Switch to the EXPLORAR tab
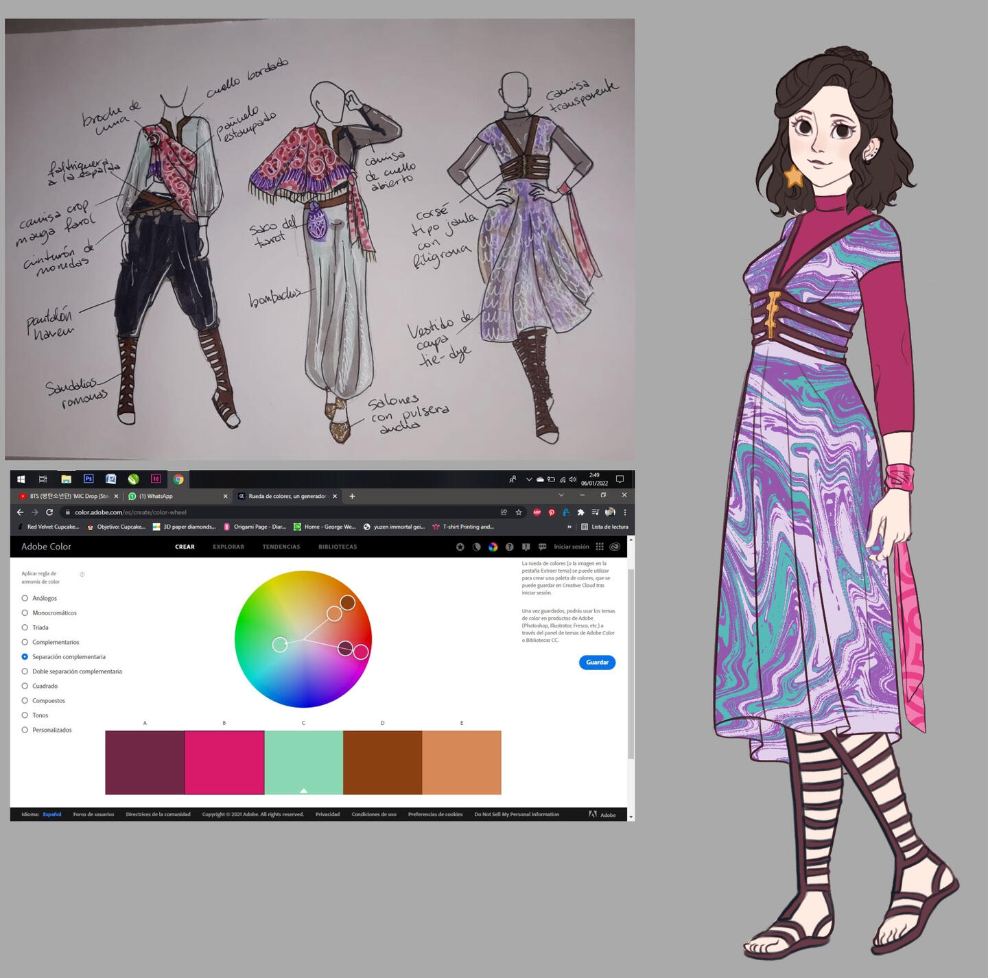Viewport: 988px width, 978px height. click(x=228, y=547)
